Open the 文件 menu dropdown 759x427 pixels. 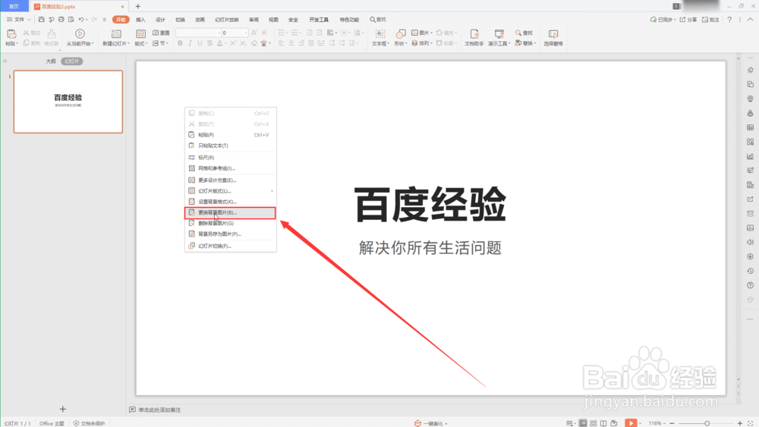tap(19, 20)
